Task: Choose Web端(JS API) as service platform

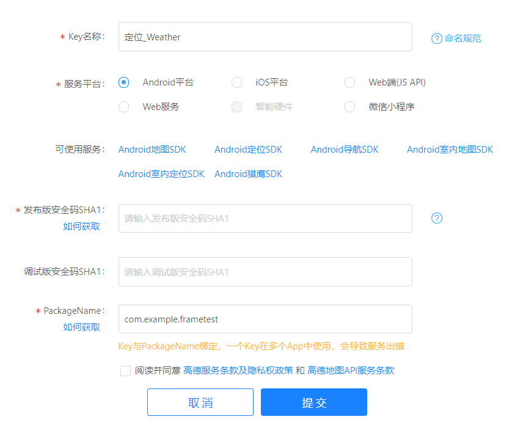Action: (349, 82)
